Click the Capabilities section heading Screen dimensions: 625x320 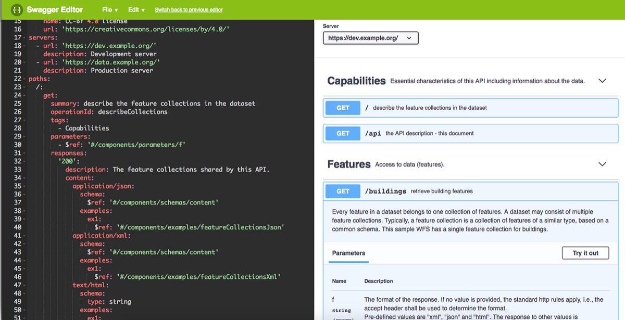click(x=356, y=81)
